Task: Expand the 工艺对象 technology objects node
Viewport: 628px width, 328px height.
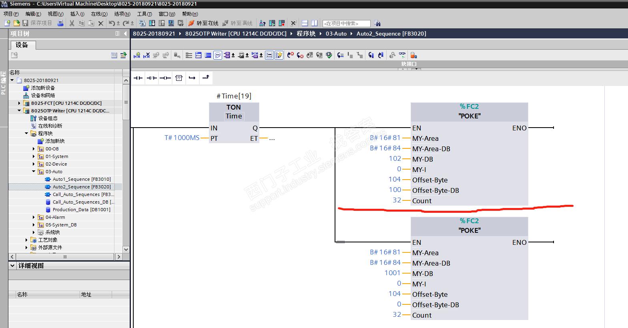Action: [26, 240]
